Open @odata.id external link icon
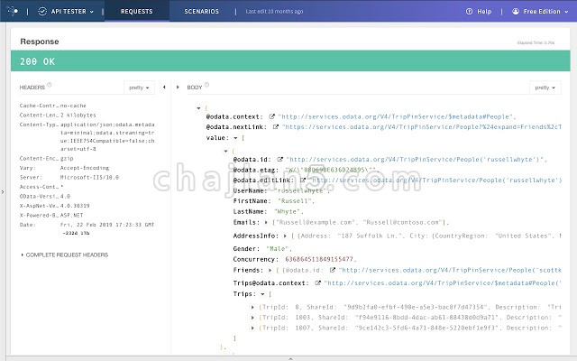This screenshot has height=361, width=577. coord(280,160)
